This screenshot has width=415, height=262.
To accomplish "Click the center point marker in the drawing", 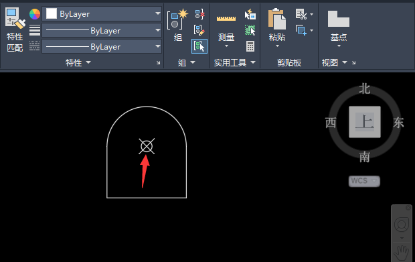I will [x=147, y=146].
